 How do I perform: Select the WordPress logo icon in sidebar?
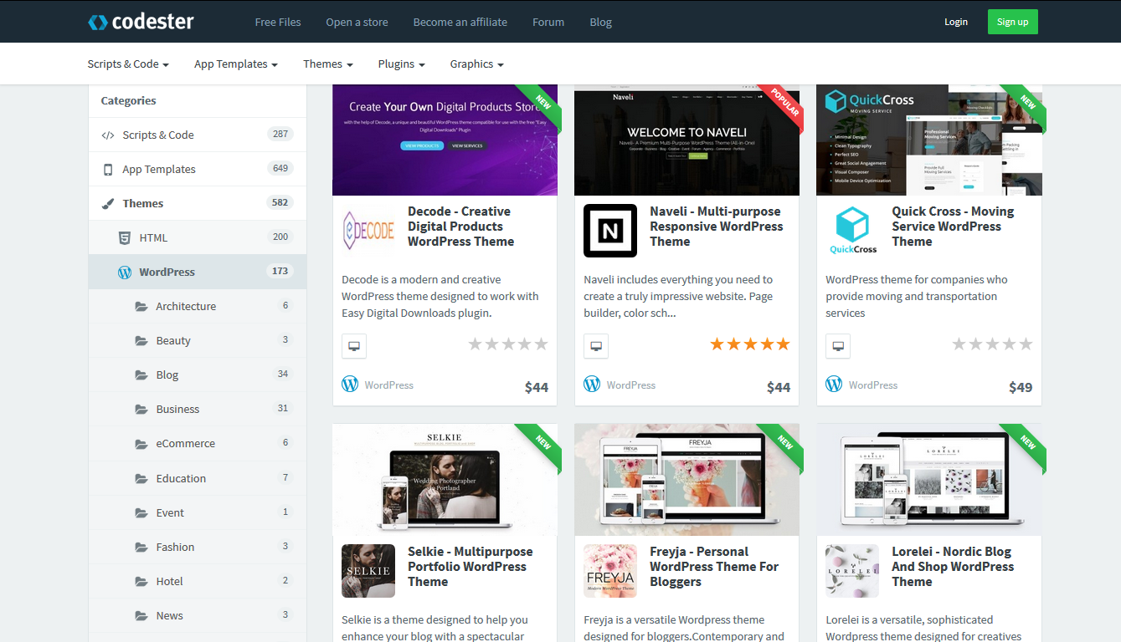(125, 272)
